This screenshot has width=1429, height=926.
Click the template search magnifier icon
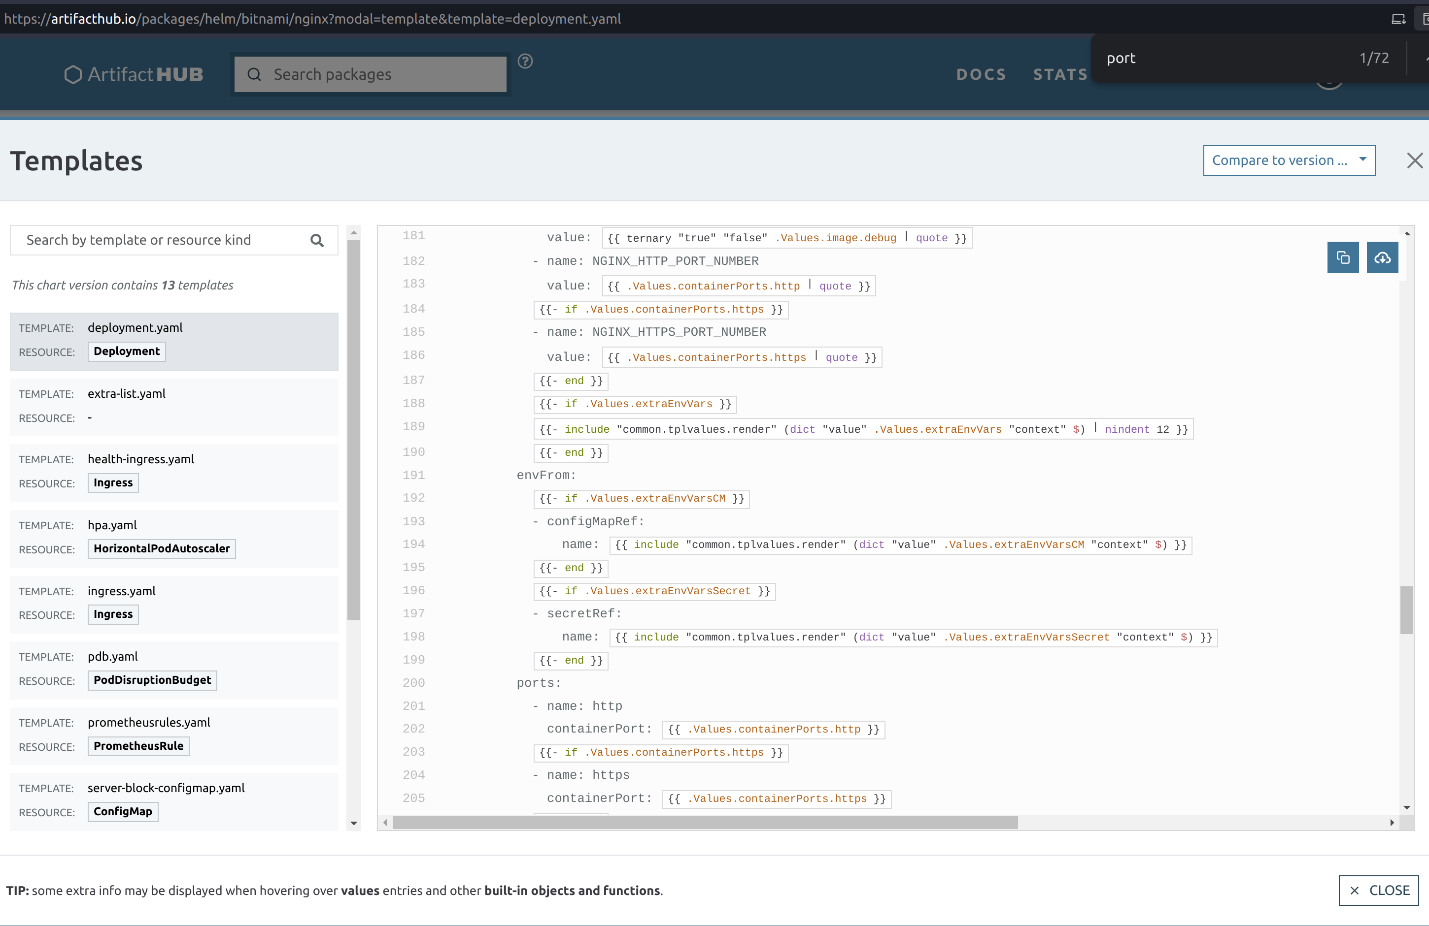pos(317,241)
